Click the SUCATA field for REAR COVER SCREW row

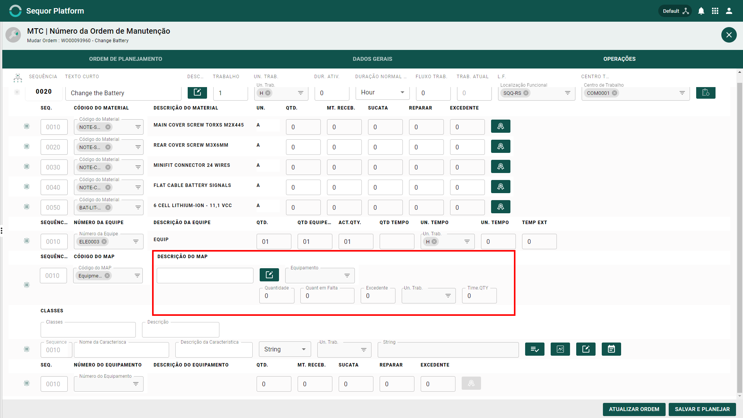(x=385, y=147)
